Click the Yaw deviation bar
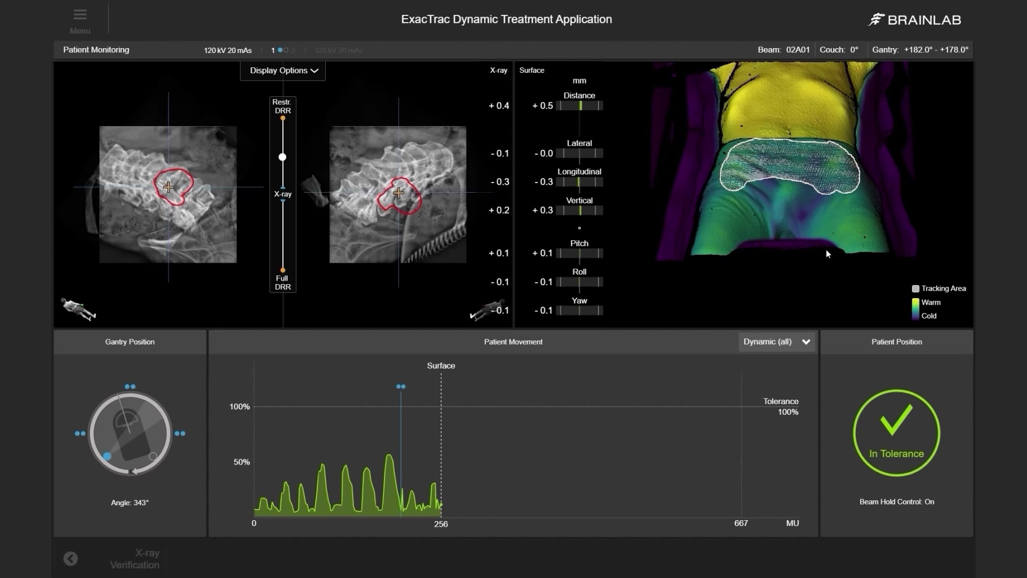 580,310
